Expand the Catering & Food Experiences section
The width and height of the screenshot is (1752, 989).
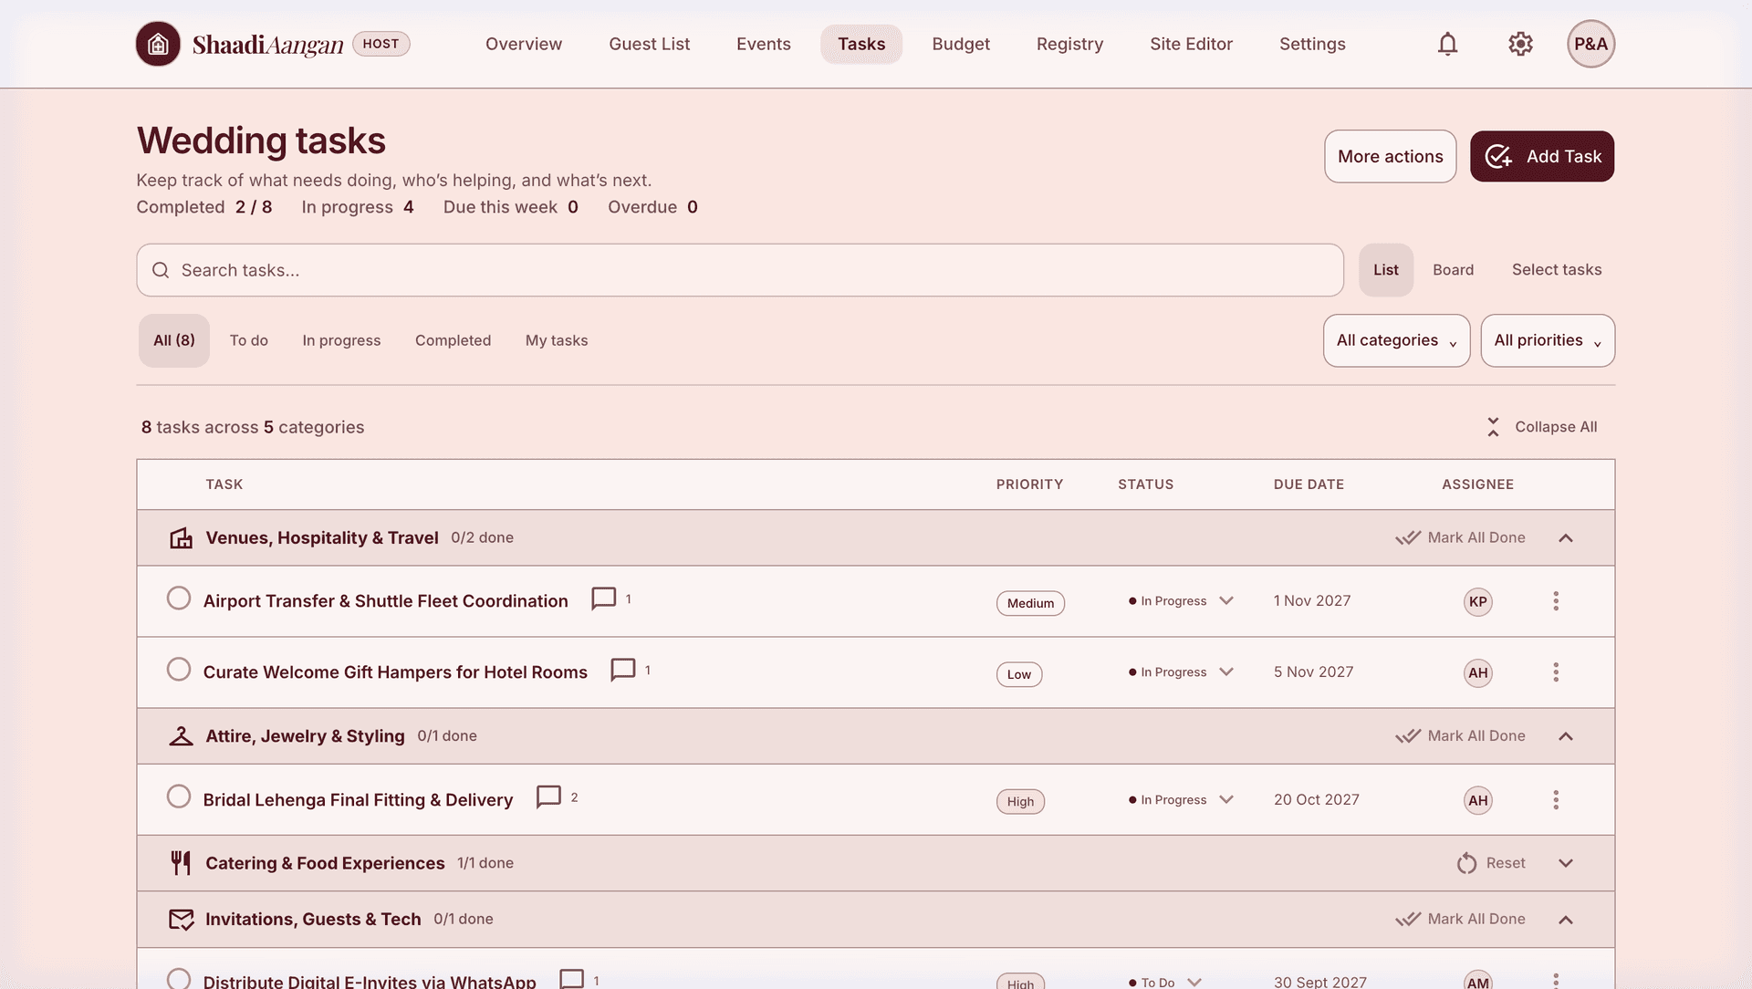[x=1566, y=863]
